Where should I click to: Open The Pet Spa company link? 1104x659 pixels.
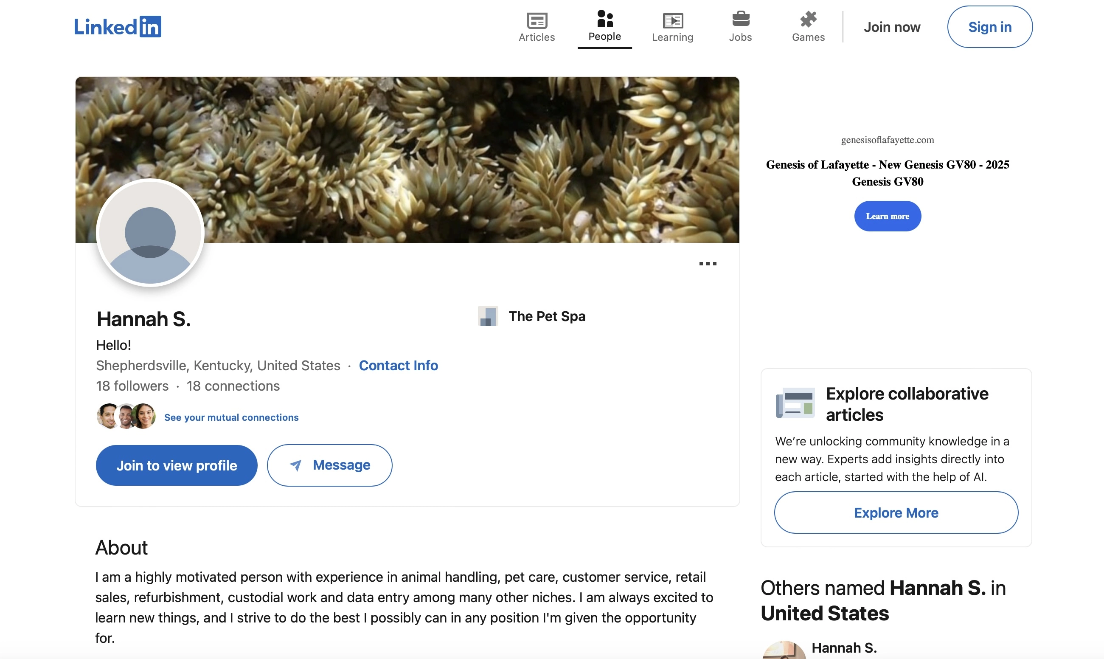point(546,316)
